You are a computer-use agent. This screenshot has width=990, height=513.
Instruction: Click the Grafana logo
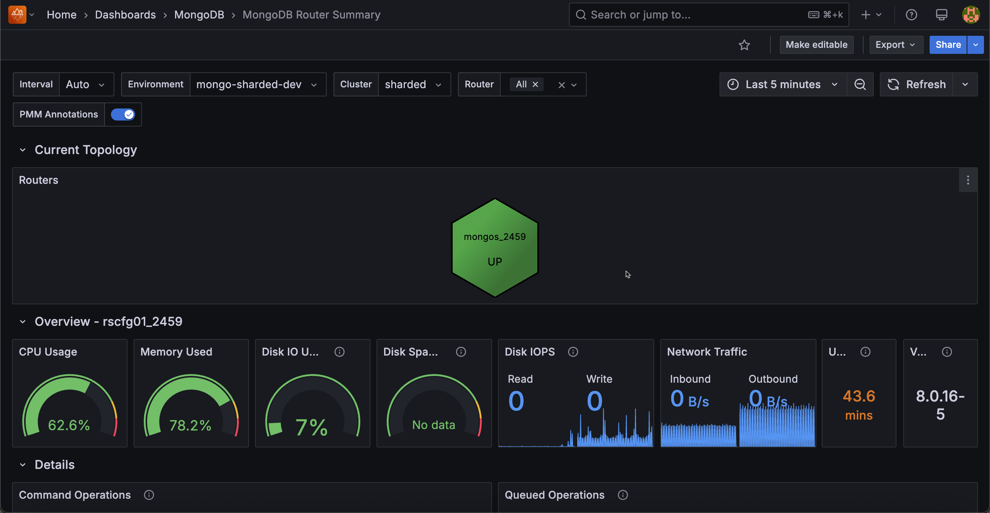[16, 15]
